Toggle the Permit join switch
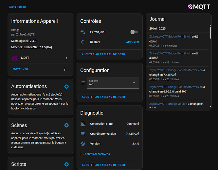This screenshot has width=218, height=170. [134, 32]
